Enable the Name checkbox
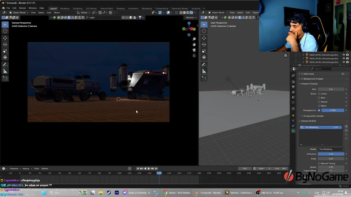 (319, 106)
